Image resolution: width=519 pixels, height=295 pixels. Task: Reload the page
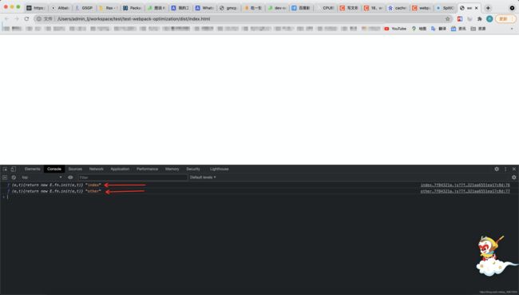tap(26, 19)
